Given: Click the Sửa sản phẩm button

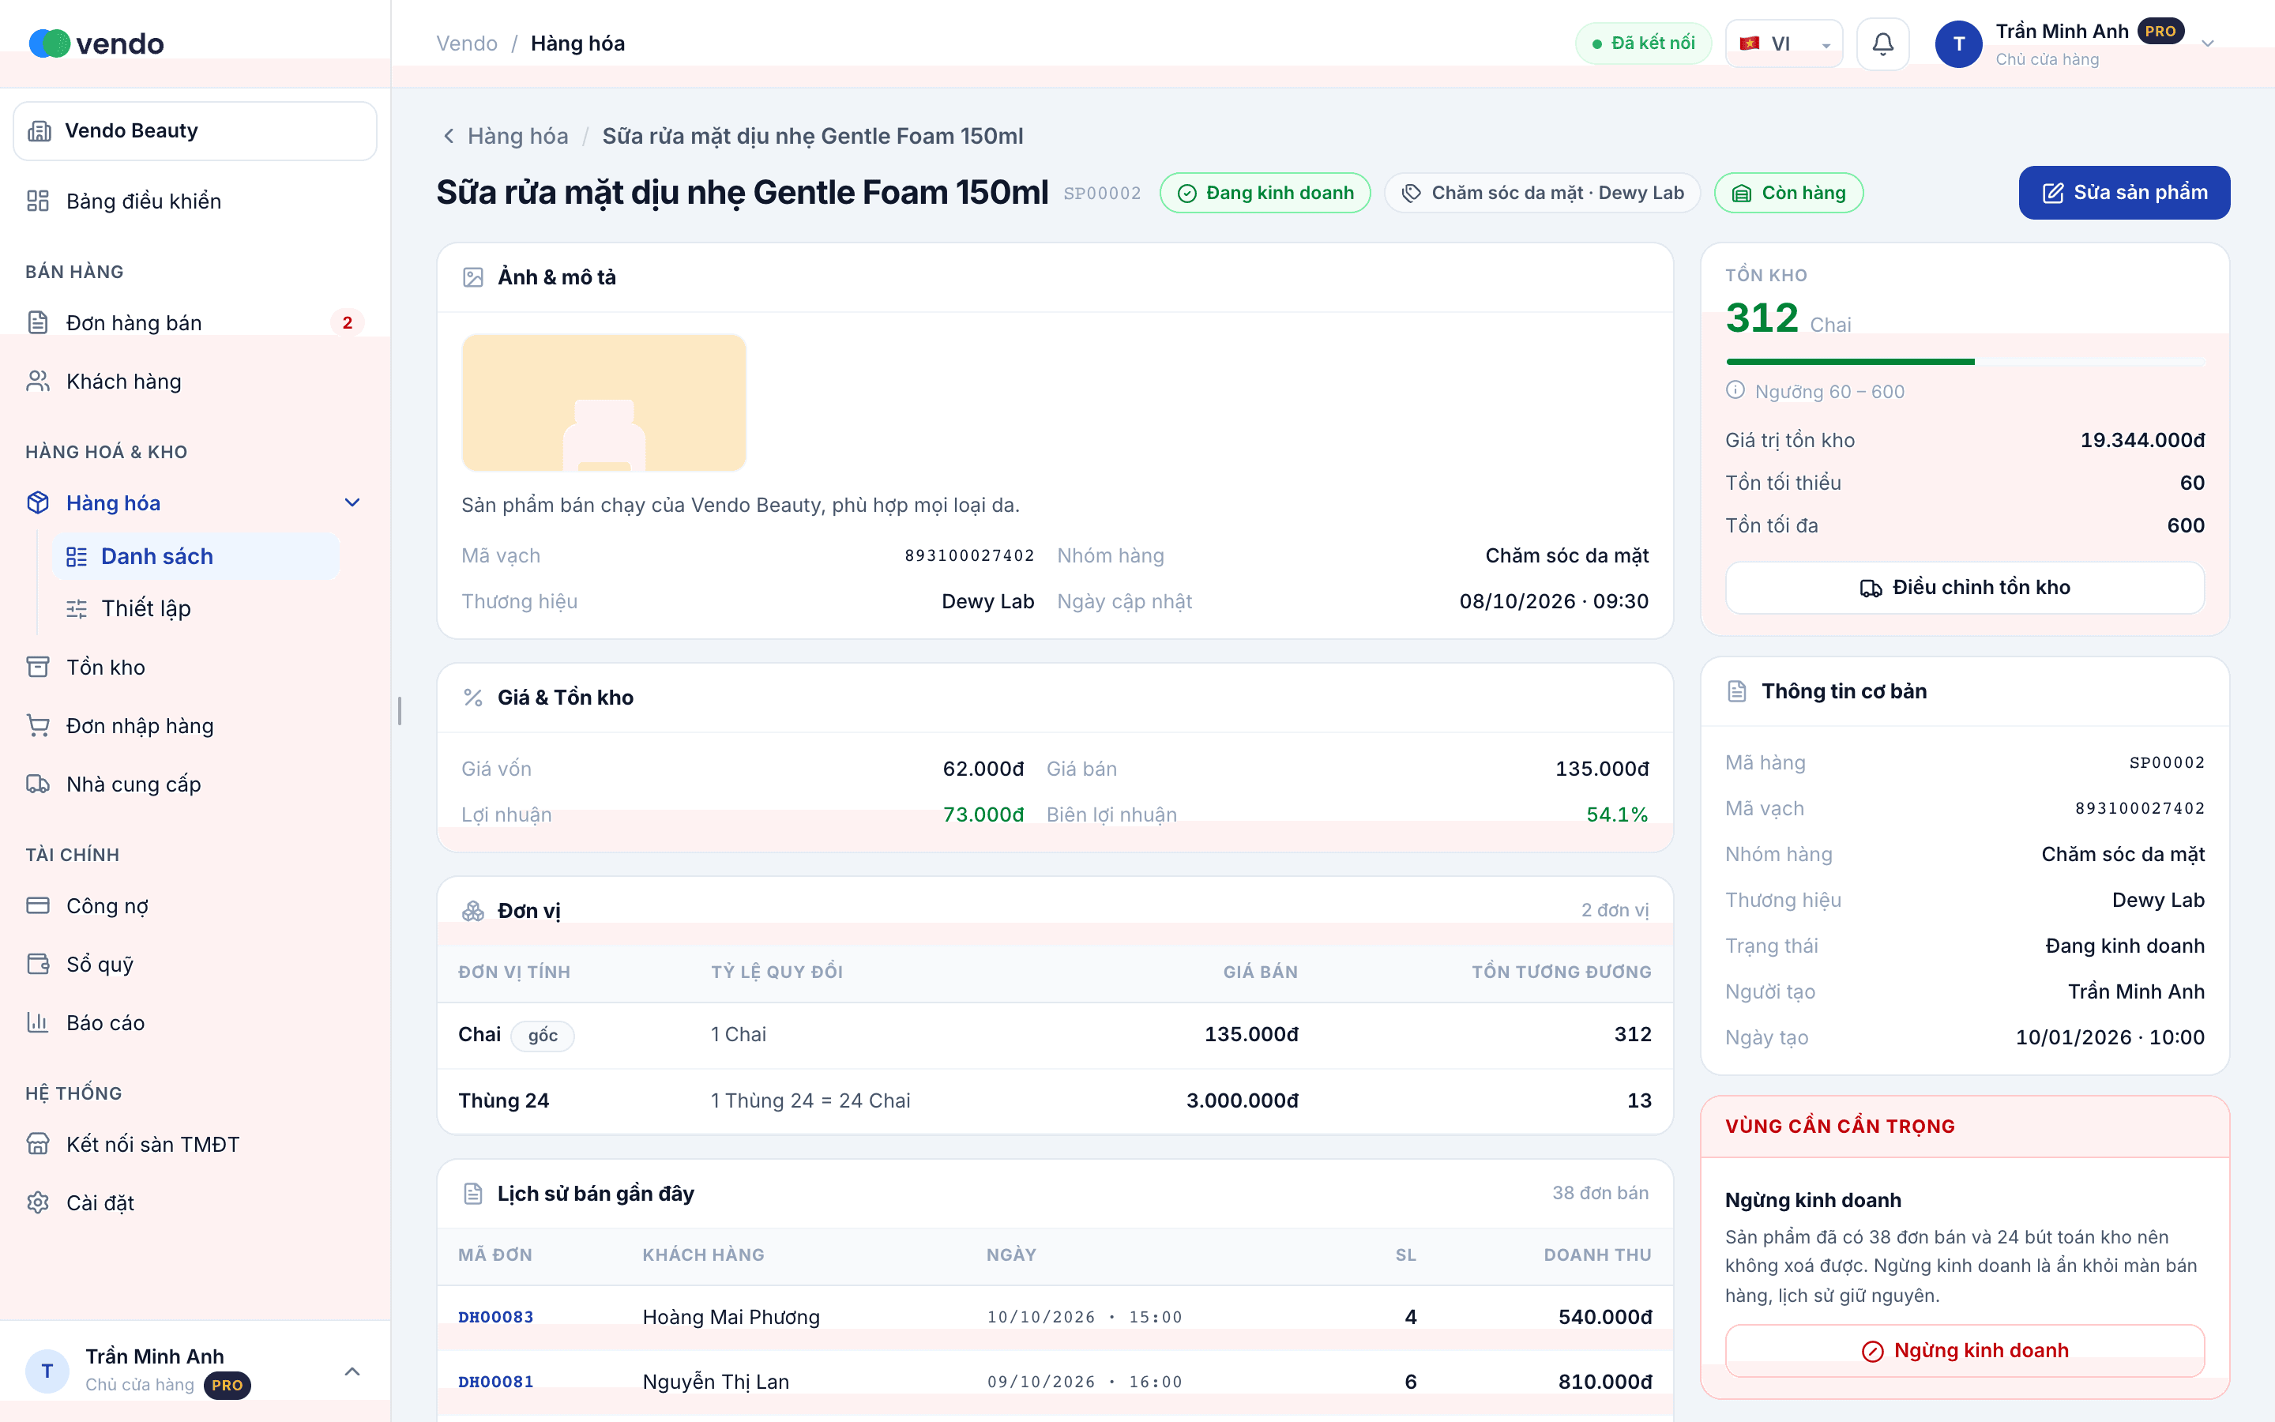Looking at the screenshot, I should (x=2123, y=193).
